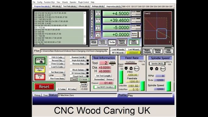This screenshot has height=117, width=208.
Task: Click the Display Mode button
Action: 158,51
